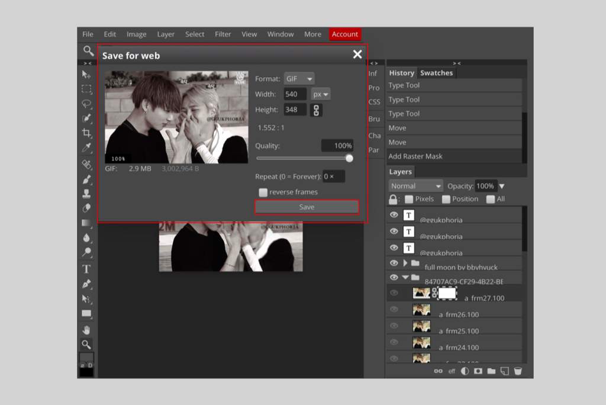Image resolution: width=606 pixels, height=405 pixels.
Task: Show the frm24.100 layer
Action: 394,342
